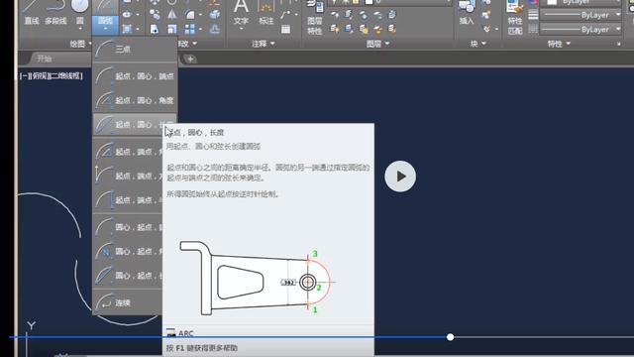Select the Dimension (标注) tool

pyautogui.click(x=266, y=12)
